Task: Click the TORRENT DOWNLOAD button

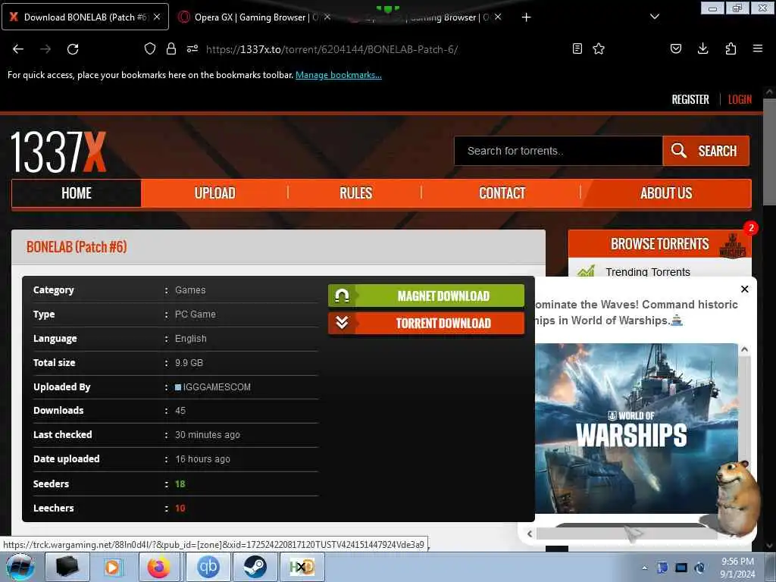Action: tap(426, 323)
